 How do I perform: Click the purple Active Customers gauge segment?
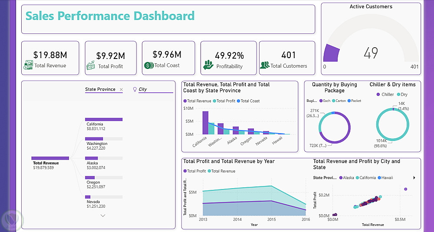[331, 53]
